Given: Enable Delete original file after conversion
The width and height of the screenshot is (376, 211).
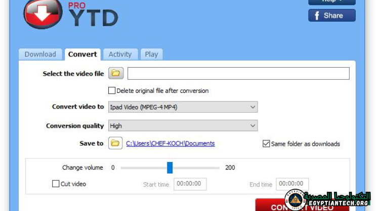Looking at the screenshot, I should click(x=112, y=91).
